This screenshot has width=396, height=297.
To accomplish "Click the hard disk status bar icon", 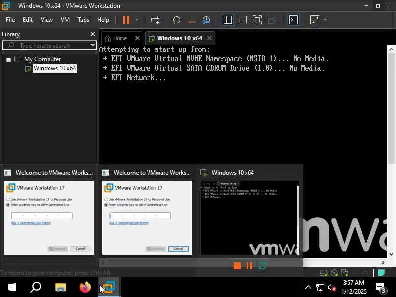I will pos(324,273).
